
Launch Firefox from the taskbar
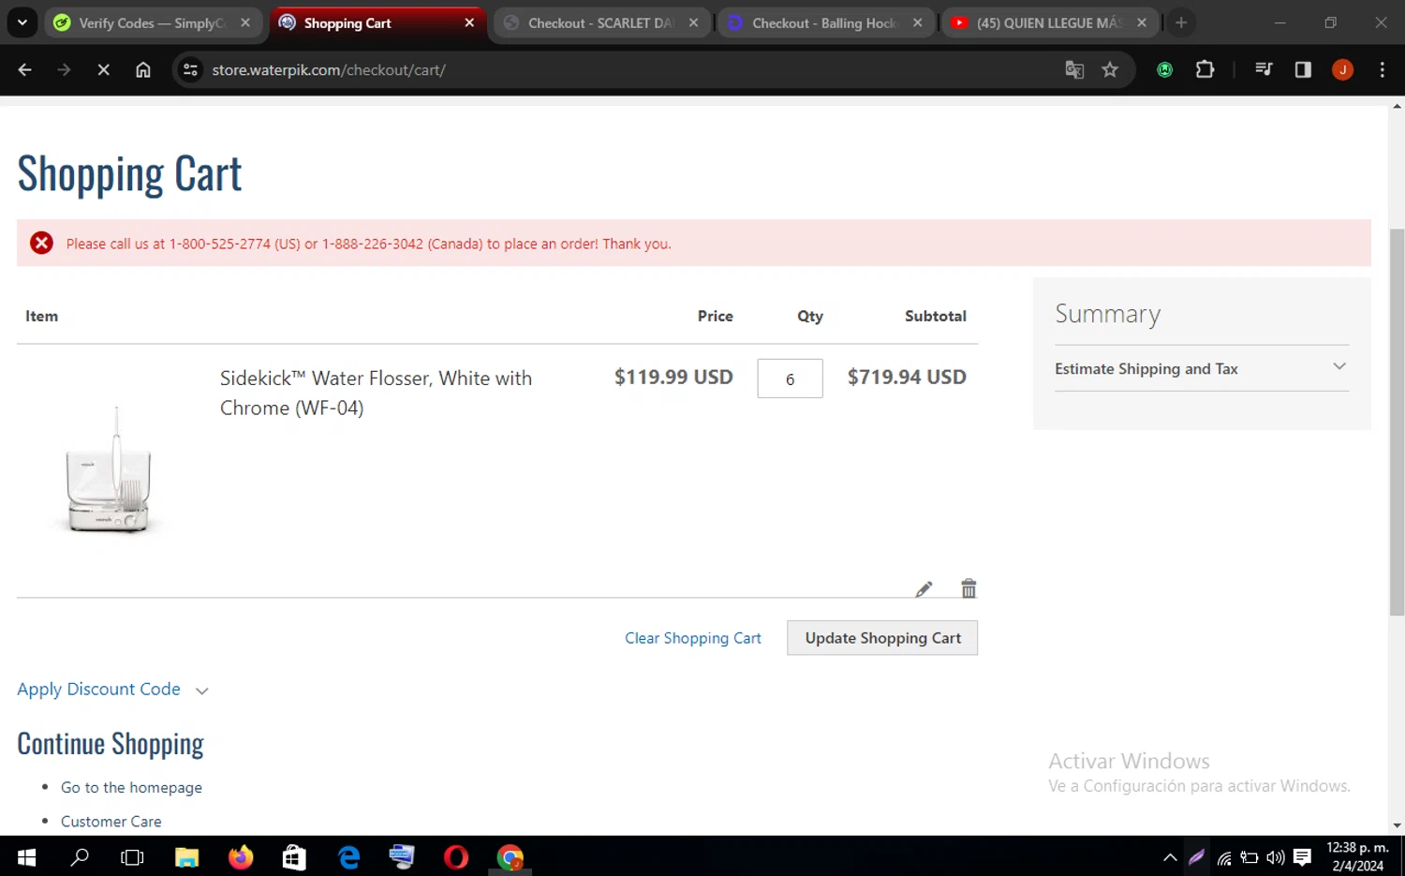pos(241,857)
